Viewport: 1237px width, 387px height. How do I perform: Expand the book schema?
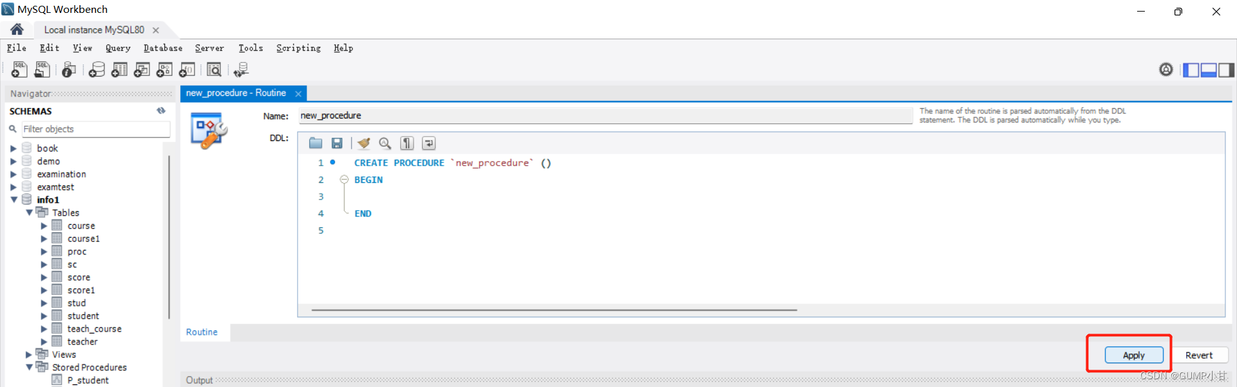point(14,148)
